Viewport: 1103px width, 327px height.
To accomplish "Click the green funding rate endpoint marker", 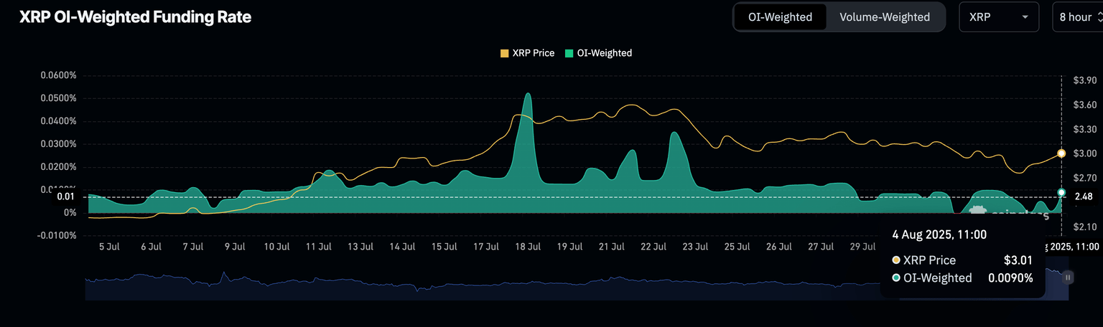I will coord(1061,192).
